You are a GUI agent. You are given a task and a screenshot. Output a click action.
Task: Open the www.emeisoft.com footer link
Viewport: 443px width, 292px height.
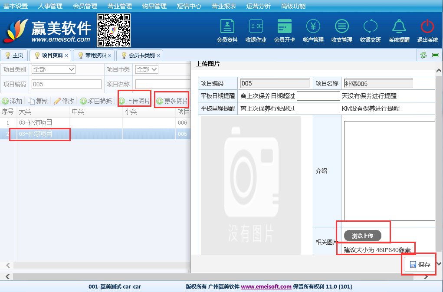[x=266, y=286]
